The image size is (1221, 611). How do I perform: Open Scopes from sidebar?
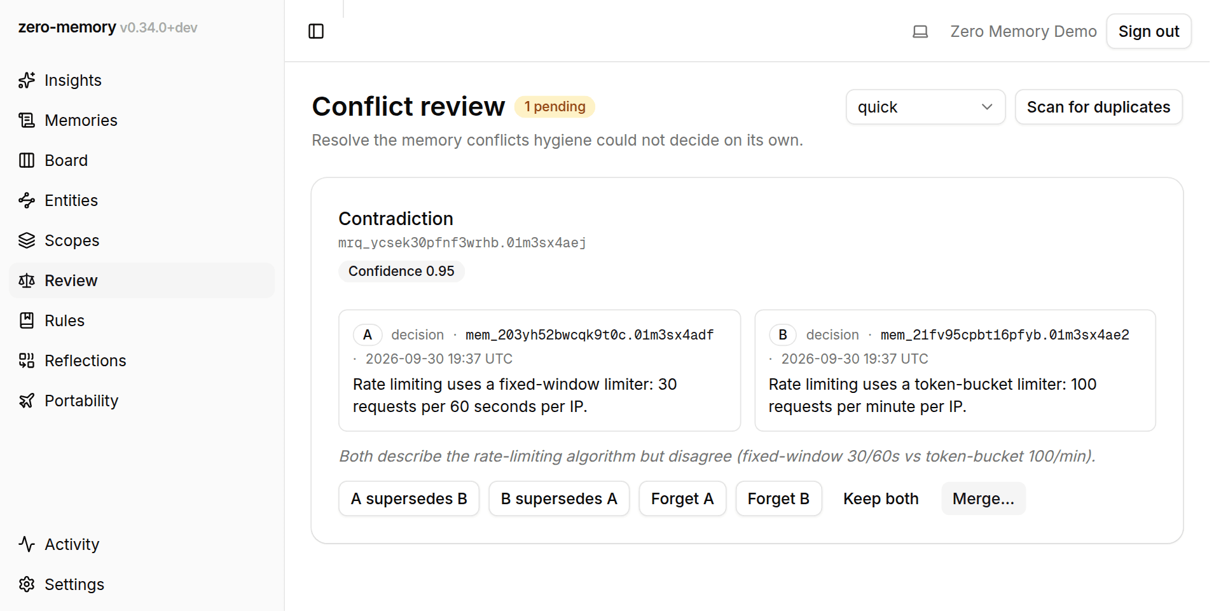(142, 240)
